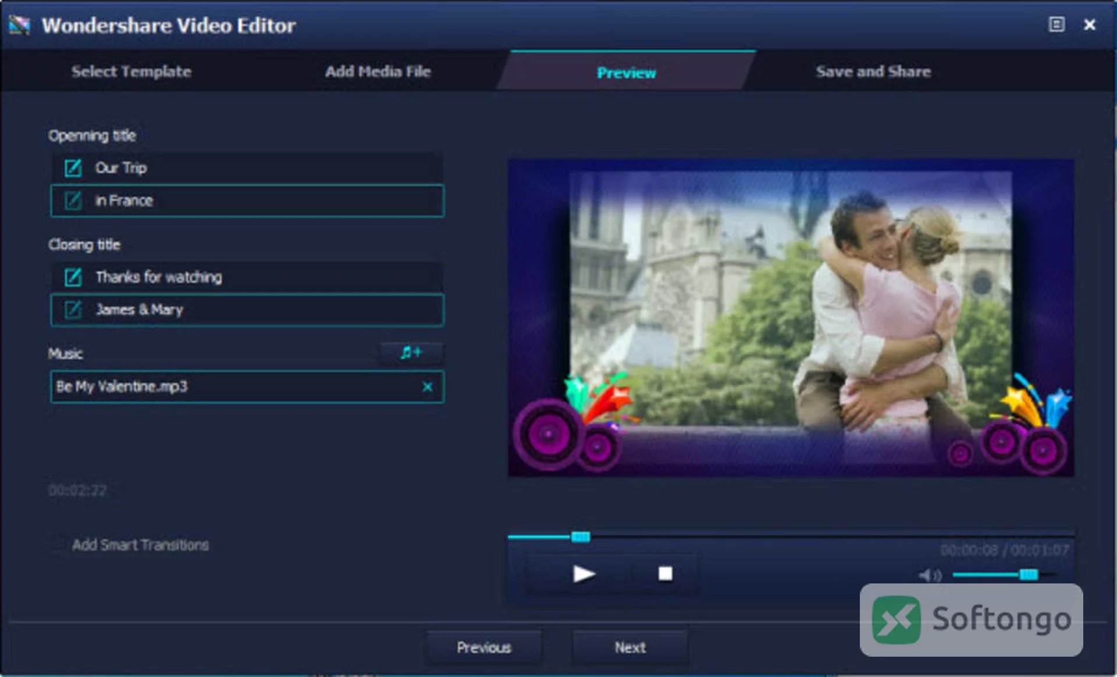This screenshot has height=677, width=1117.
Task: Stop the preview playback
Action: point(665,574)
